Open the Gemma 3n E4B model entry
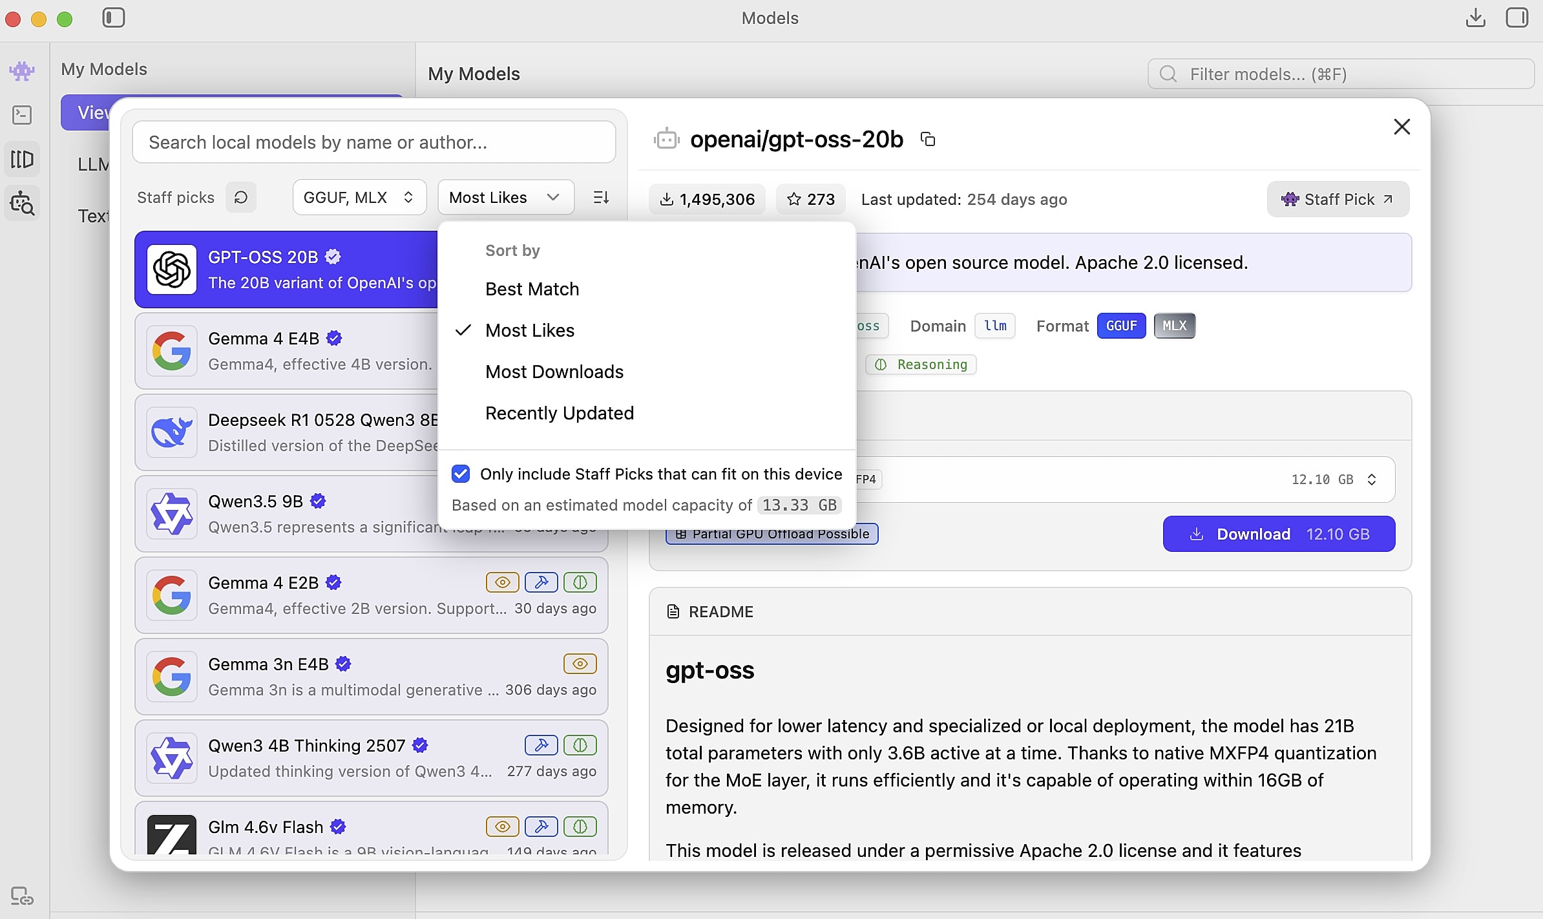The image size is (1543, 919). tap(372, 677)
